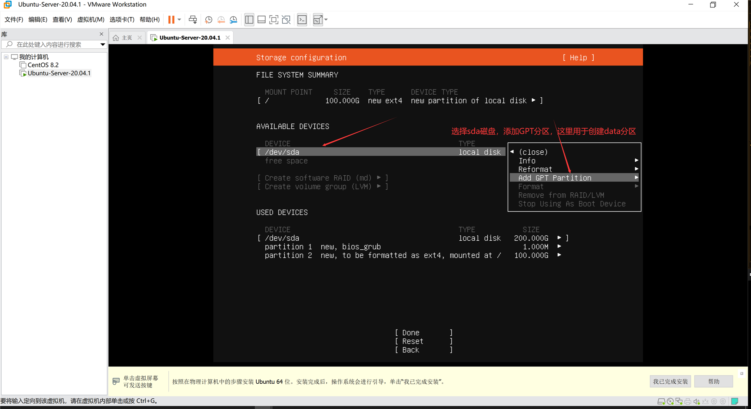Choose Create software RAID (md)
This screenshot has width=751, height=409.
(323, 178)
